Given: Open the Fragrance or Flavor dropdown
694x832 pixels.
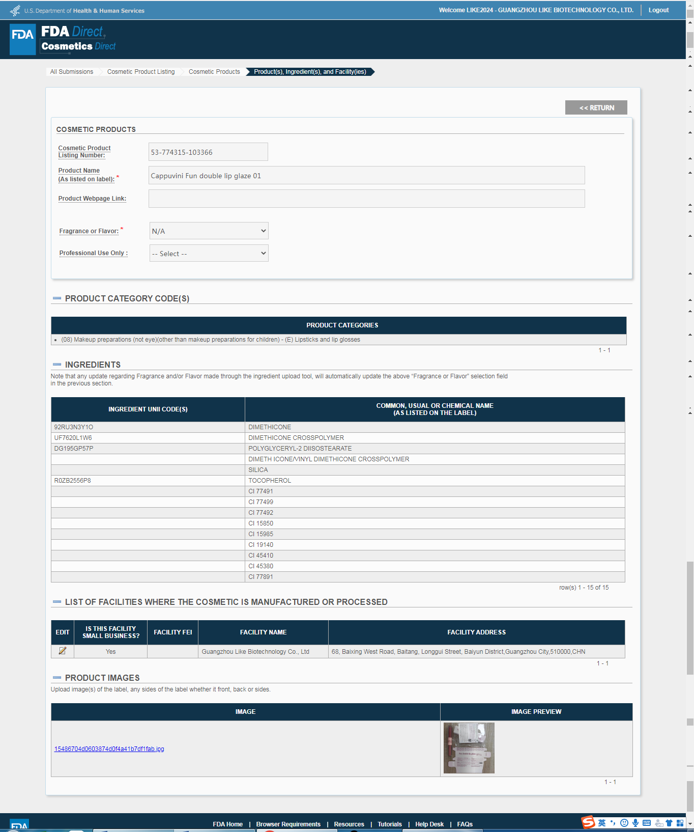Looking at the screenshot, I should [x=209, y=231].
